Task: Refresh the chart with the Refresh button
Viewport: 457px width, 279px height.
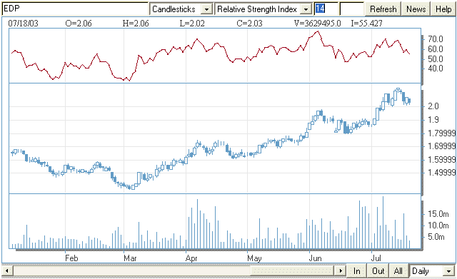Action: click(383, 9)
